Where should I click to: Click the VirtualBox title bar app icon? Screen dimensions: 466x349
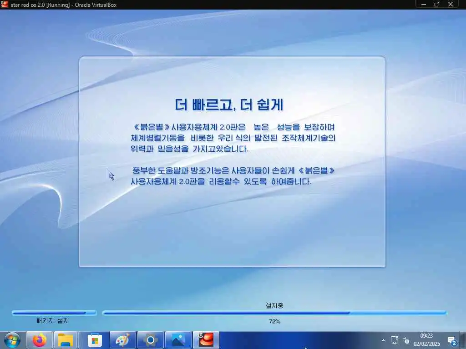coord(5,5)
